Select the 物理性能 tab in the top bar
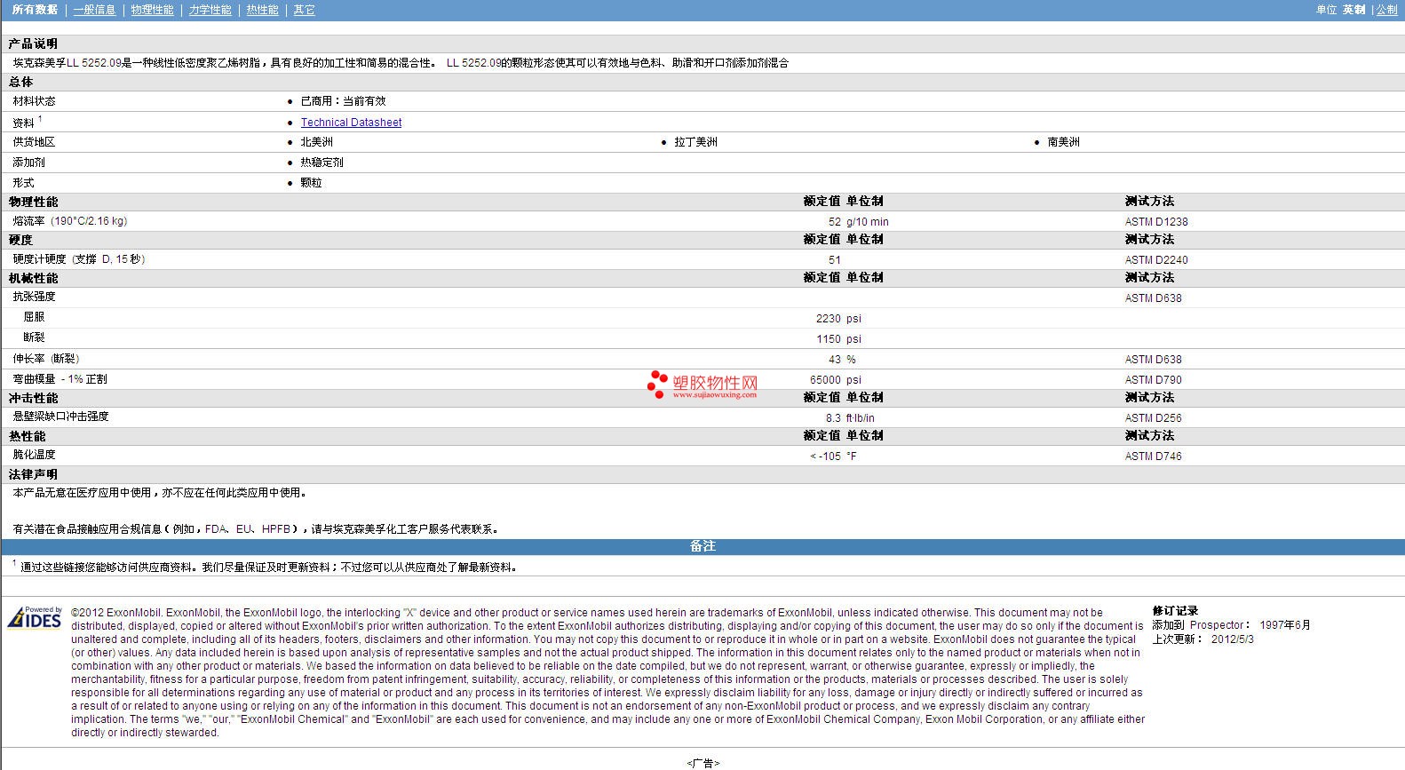Screen dimensions: 1405x770 pyautogui.click(x=152, y=10)
